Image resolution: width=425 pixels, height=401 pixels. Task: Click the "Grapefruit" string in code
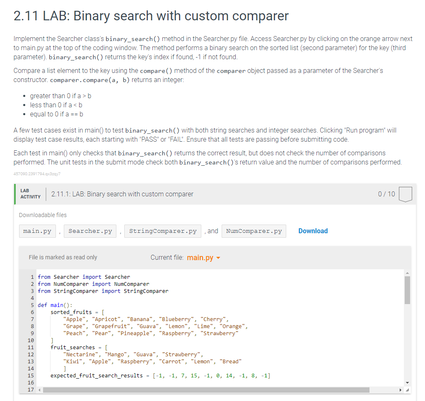coord(111,326)
